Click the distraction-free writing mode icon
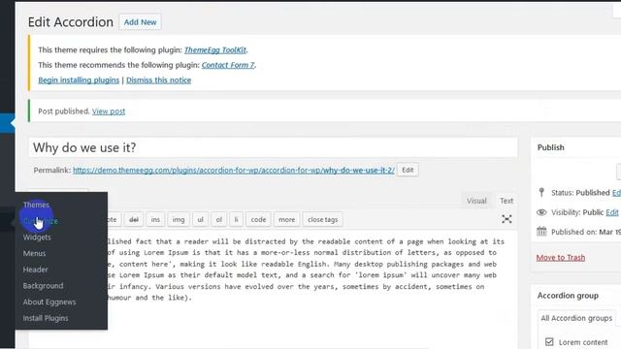The image size is (621, 349). (507, 219)
